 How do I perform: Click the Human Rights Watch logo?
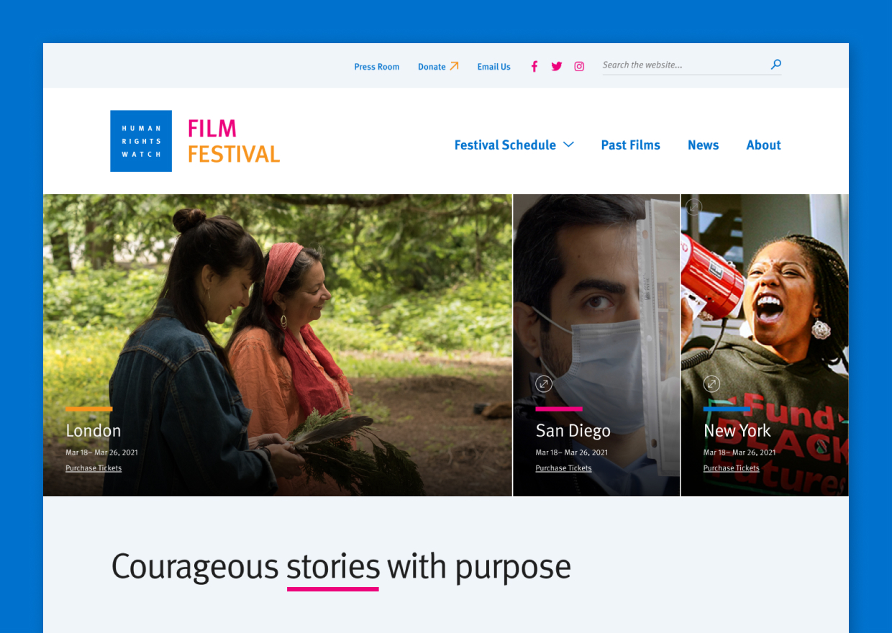[x=141, y=141]
